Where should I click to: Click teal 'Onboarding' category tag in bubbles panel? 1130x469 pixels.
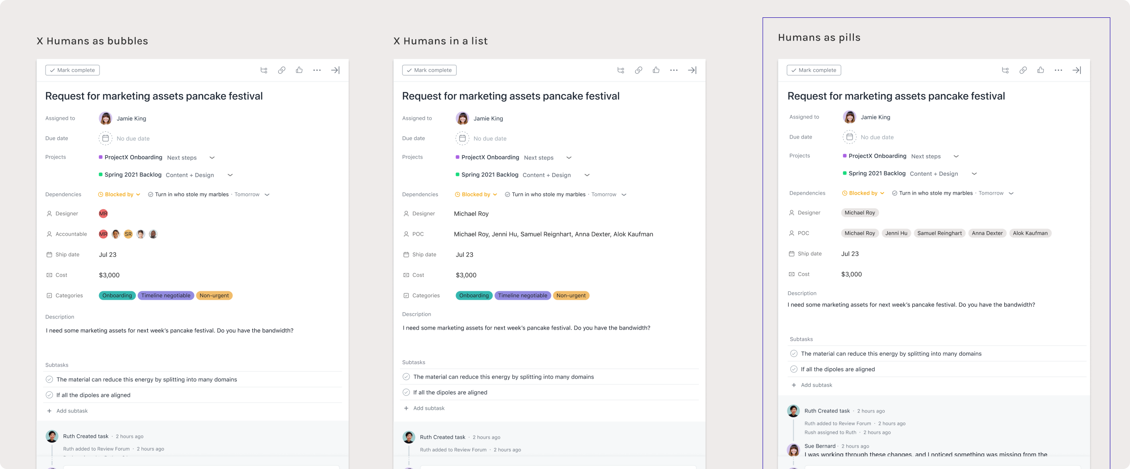point(117,295)
